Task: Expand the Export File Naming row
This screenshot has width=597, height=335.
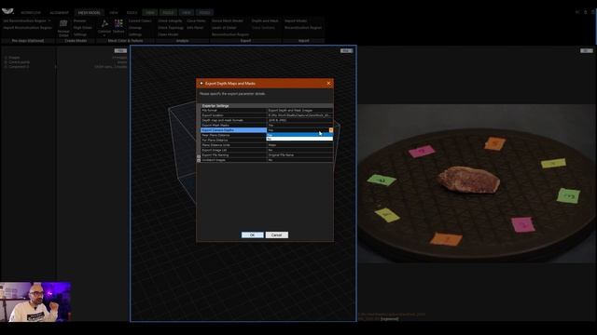Action: (x=199, y=155)
